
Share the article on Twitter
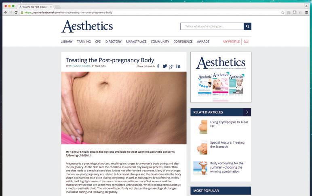tap(165, 66)
